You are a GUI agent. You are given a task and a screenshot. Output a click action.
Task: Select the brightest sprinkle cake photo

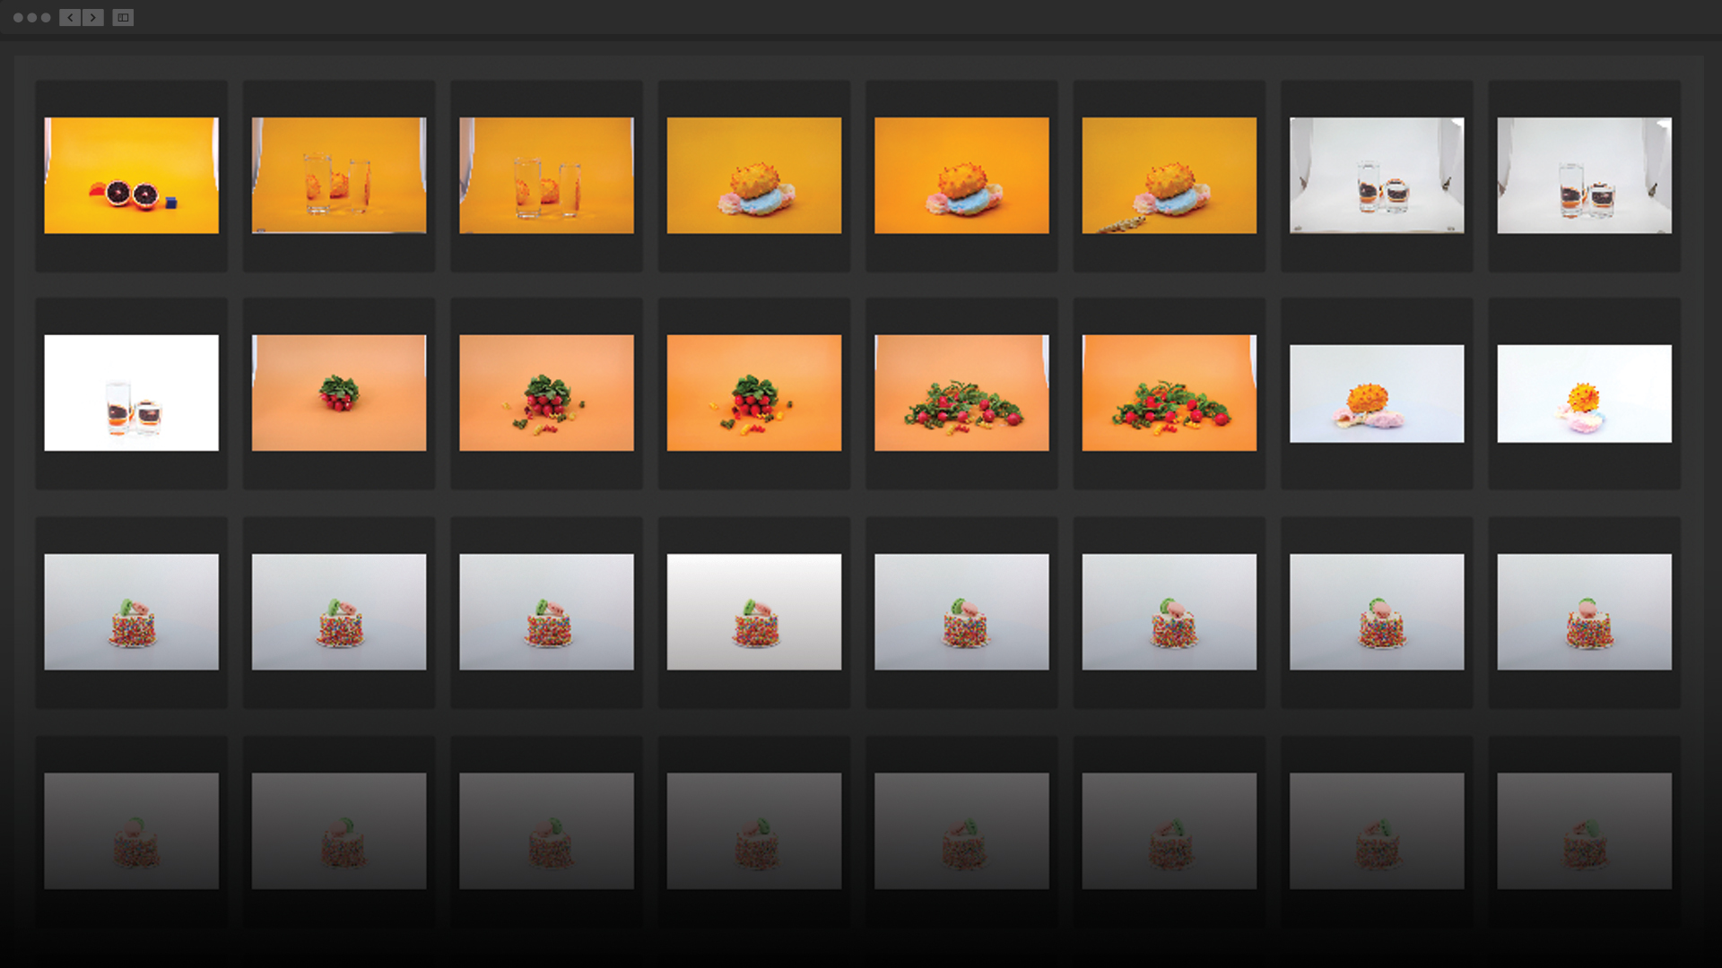coord(753,612)
